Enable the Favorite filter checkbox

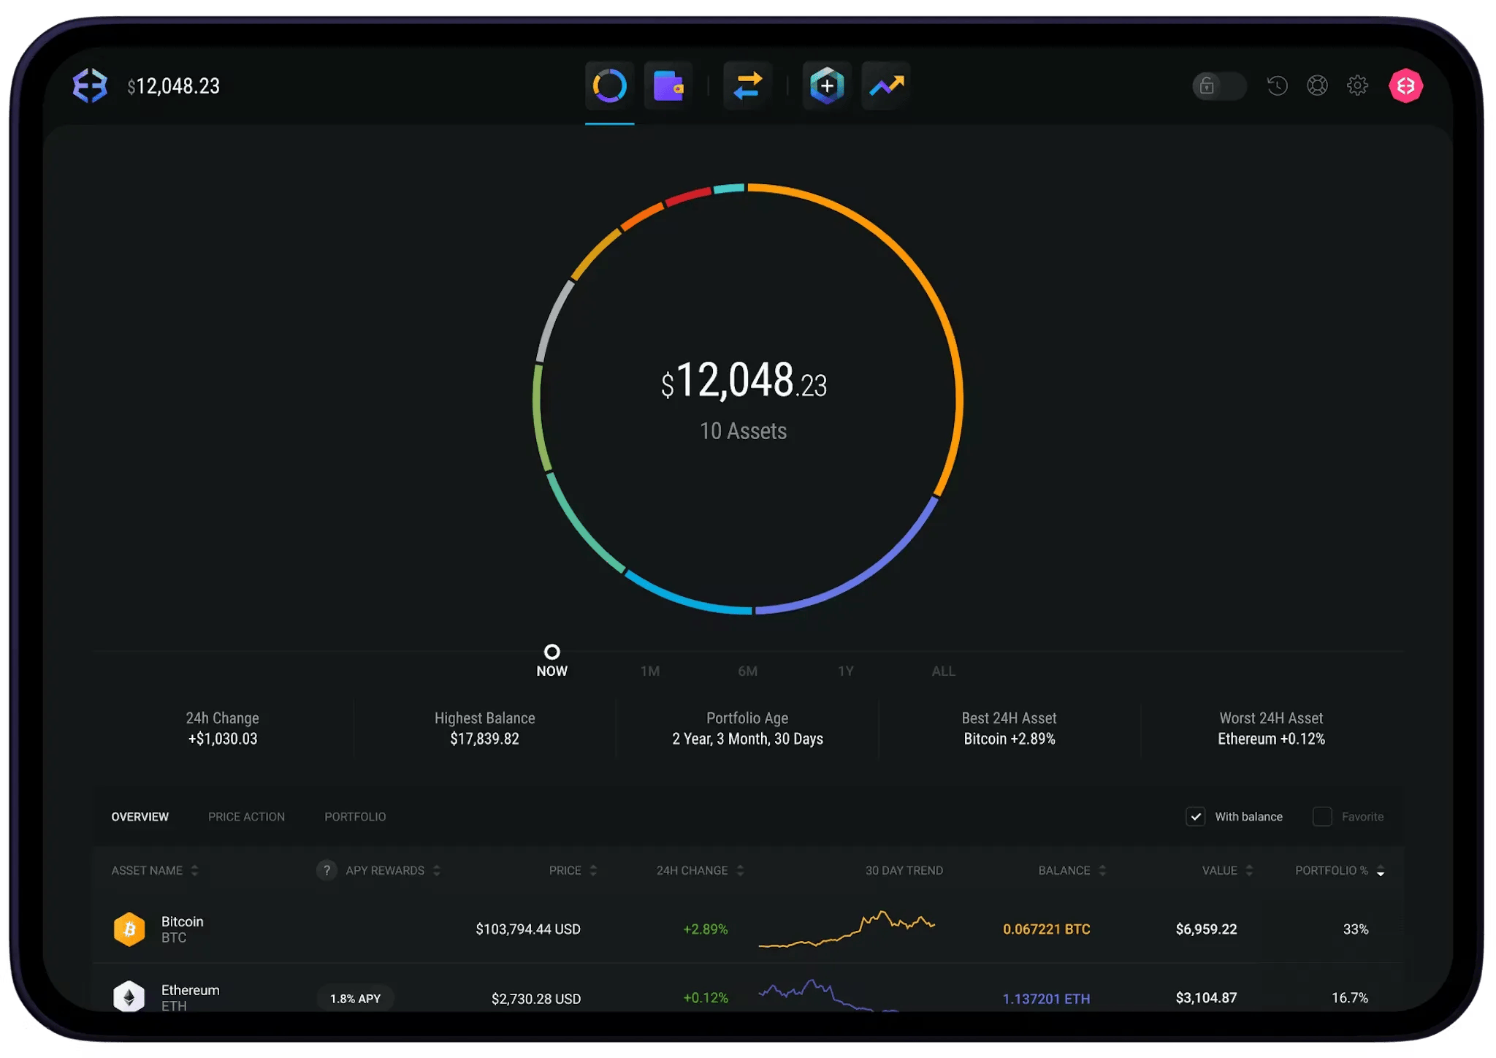click(1322, 816)
